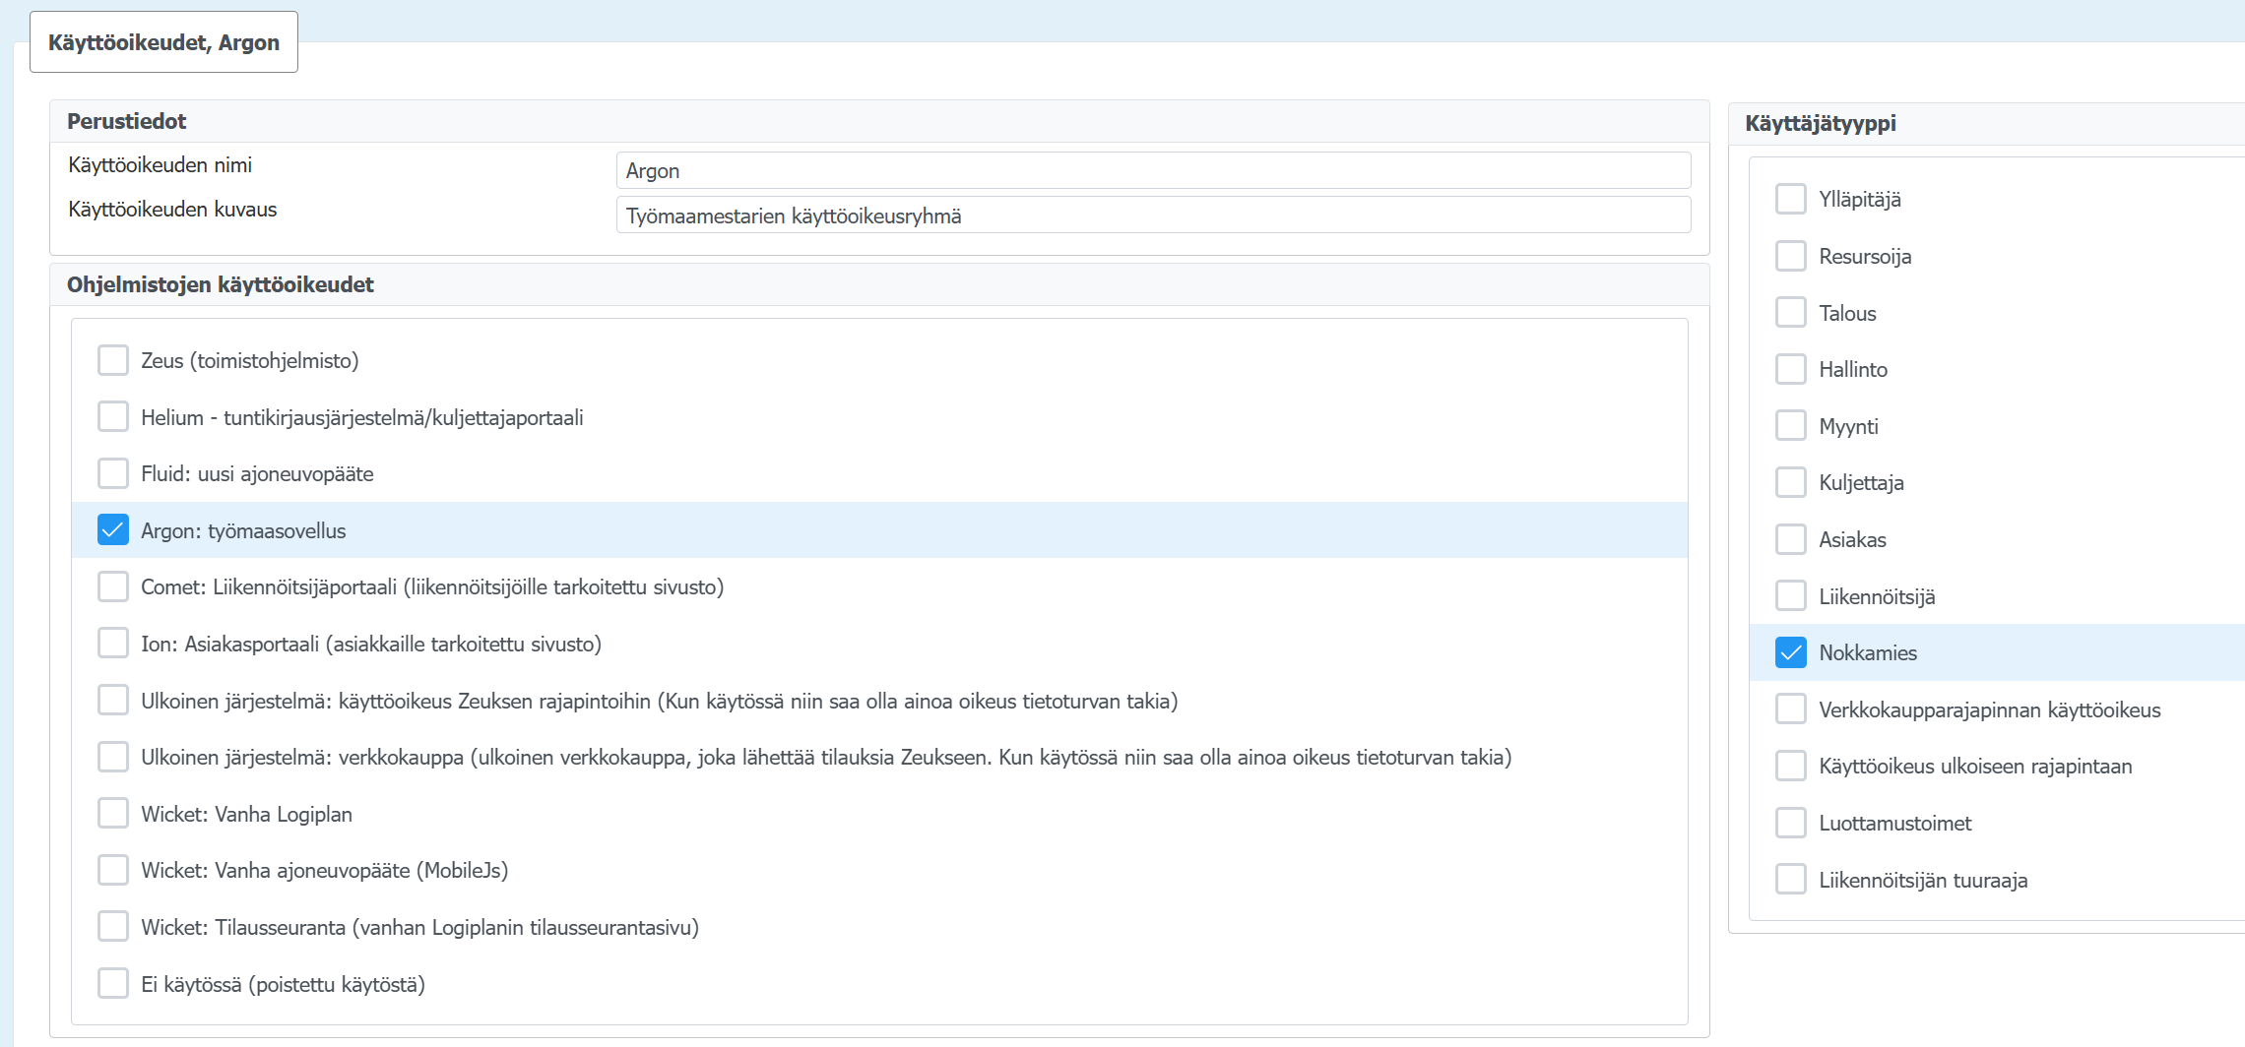Check the Liikennöitsijä checkbox

click(1791, 596)
